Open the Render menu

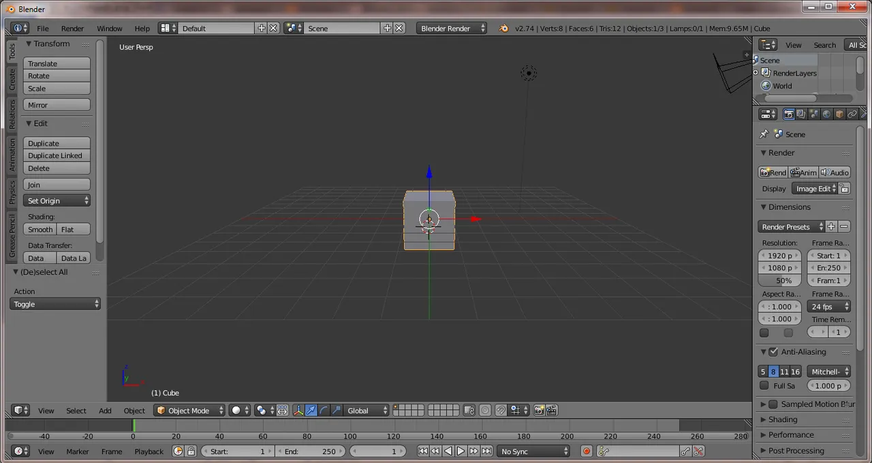[72, 29]
